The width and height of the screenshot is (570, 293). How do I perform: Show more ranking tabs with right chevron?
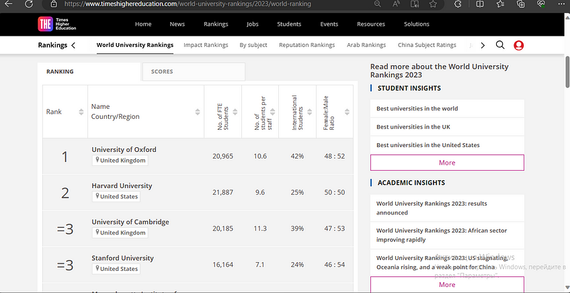(483, 46)
